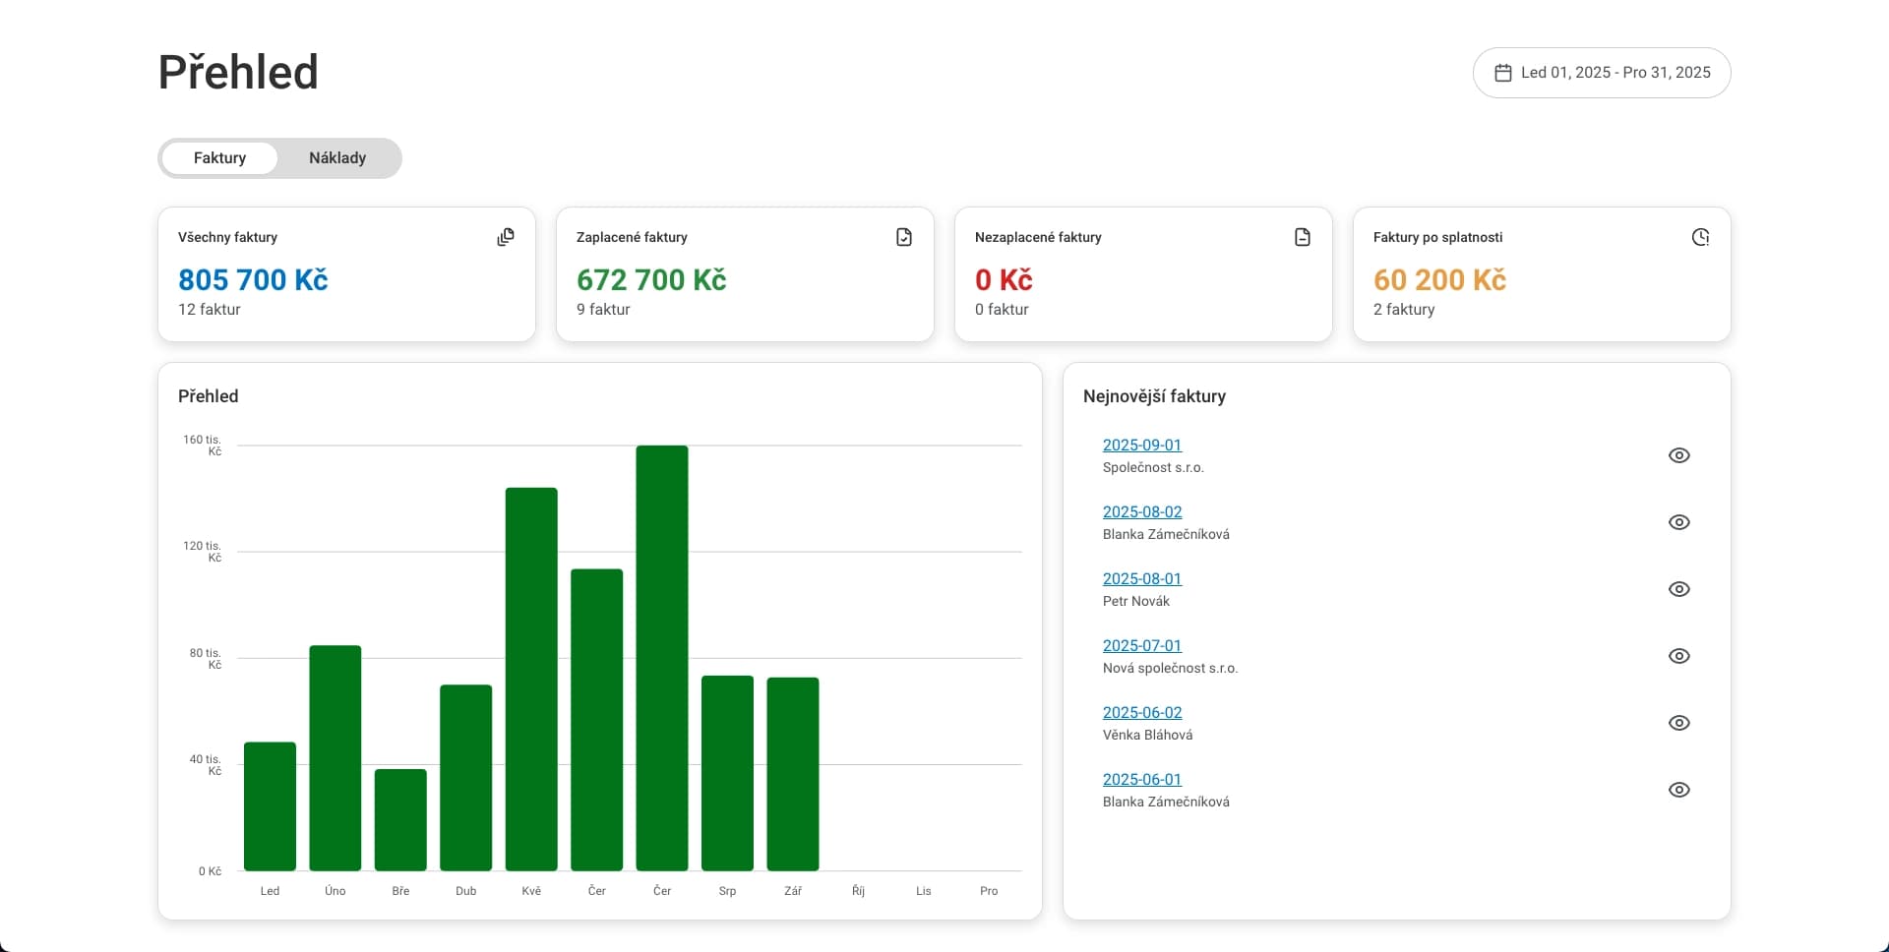This screenshot has height=952, width=1889.
Task: Click the Květen bar in the chart
Action: [x=531, y=679]
